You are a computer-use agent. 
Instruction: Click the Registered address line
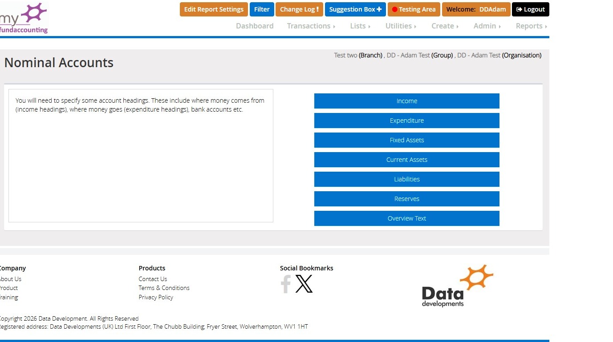point(153,326)
